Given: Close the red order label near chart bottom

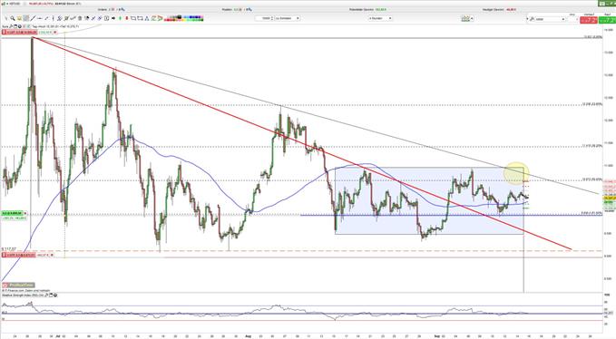Looking at the screenshot, I should point(53,255).
